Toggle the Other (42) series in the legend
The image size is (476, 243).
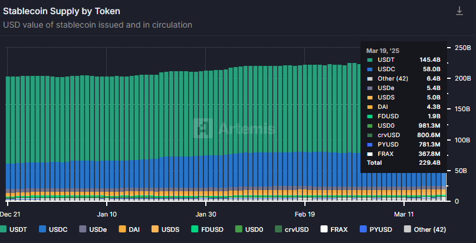[x=425, y=229]
